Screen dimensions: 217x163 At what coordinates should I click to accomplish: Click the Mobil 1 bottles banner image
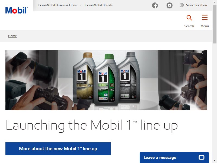[x=106, y=80]
